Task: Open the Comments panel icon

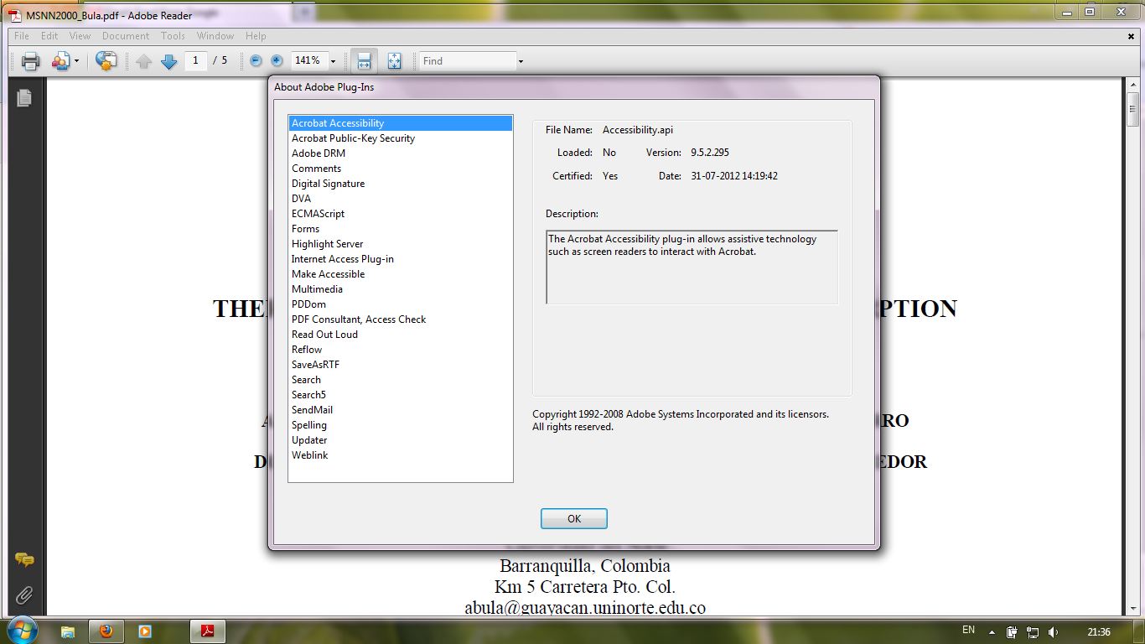Action: point(23,560)
